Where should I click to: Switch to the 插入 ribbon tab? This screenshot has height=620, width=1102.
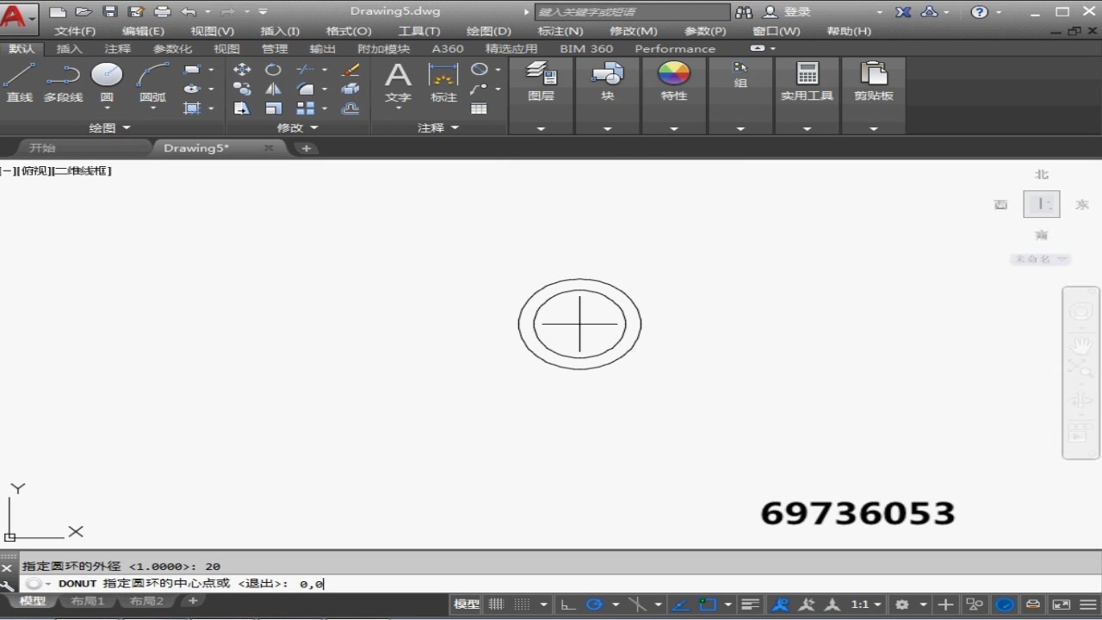[70, 48]
